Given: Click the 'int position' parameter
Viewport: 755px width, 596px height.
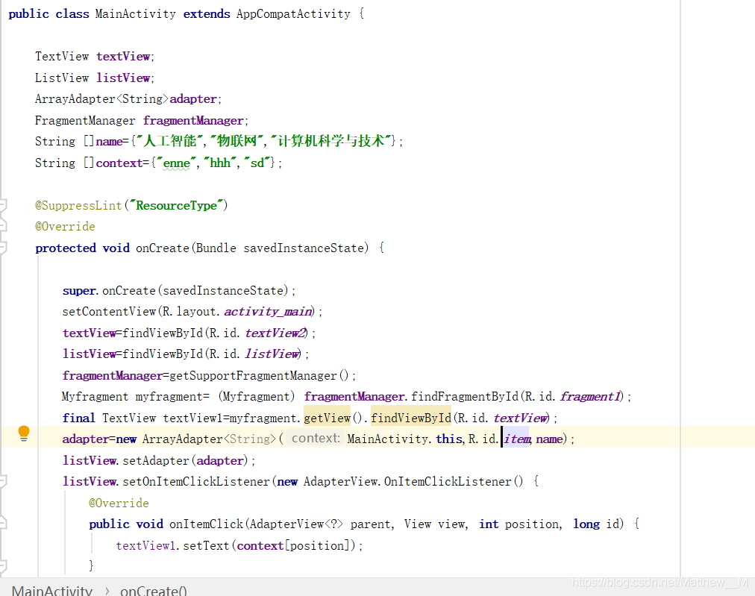Looking at the screenshot, I should pyautogui.click(x=519, y=524).
